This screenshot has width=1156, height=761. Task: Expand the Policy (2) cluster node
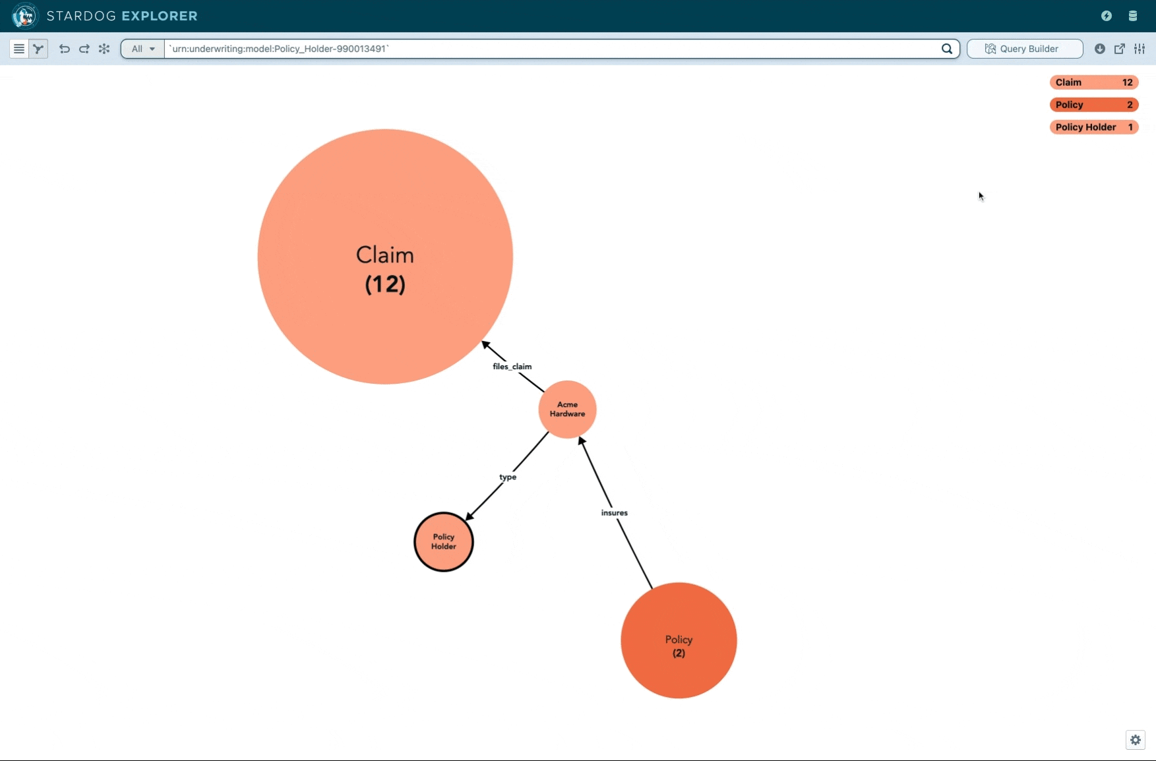(x=679, y=640)
